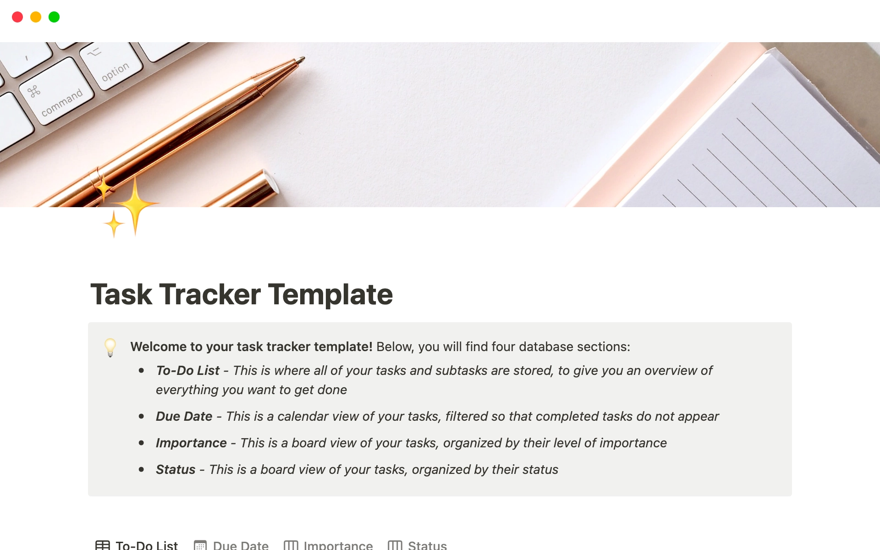Select the Status board view tab
This screenshot has height=550, width=880.
pos(418,543)
